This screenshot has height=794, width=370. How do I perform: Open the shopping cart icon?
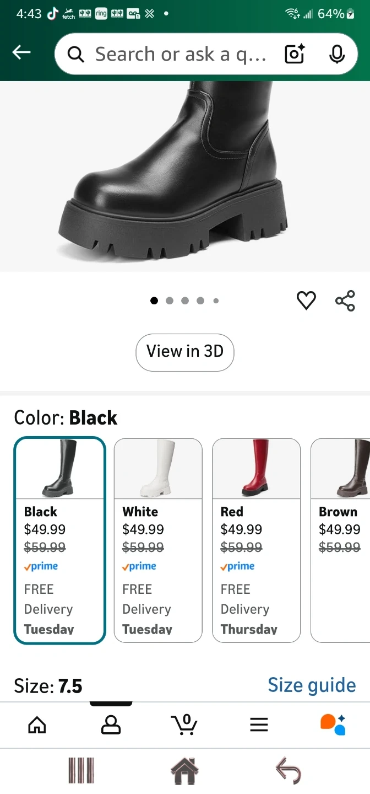pos(184,724)
